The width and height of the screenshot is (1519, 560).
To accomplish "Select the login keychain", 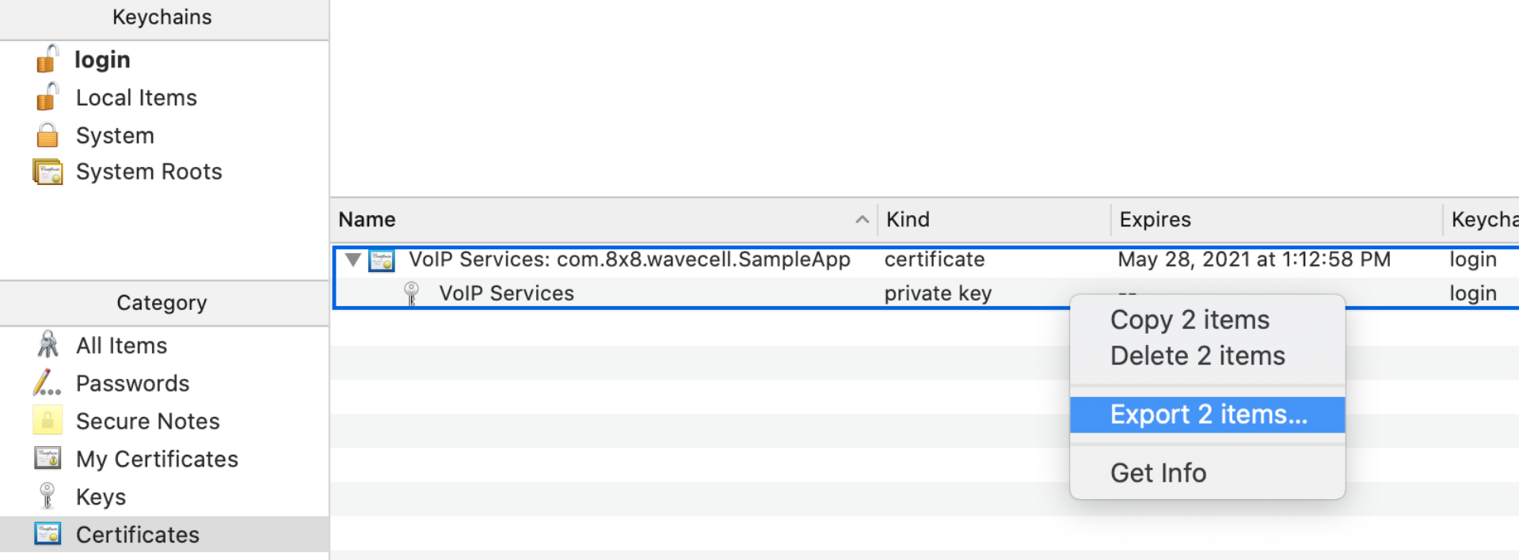I will (x=102, y=59).
